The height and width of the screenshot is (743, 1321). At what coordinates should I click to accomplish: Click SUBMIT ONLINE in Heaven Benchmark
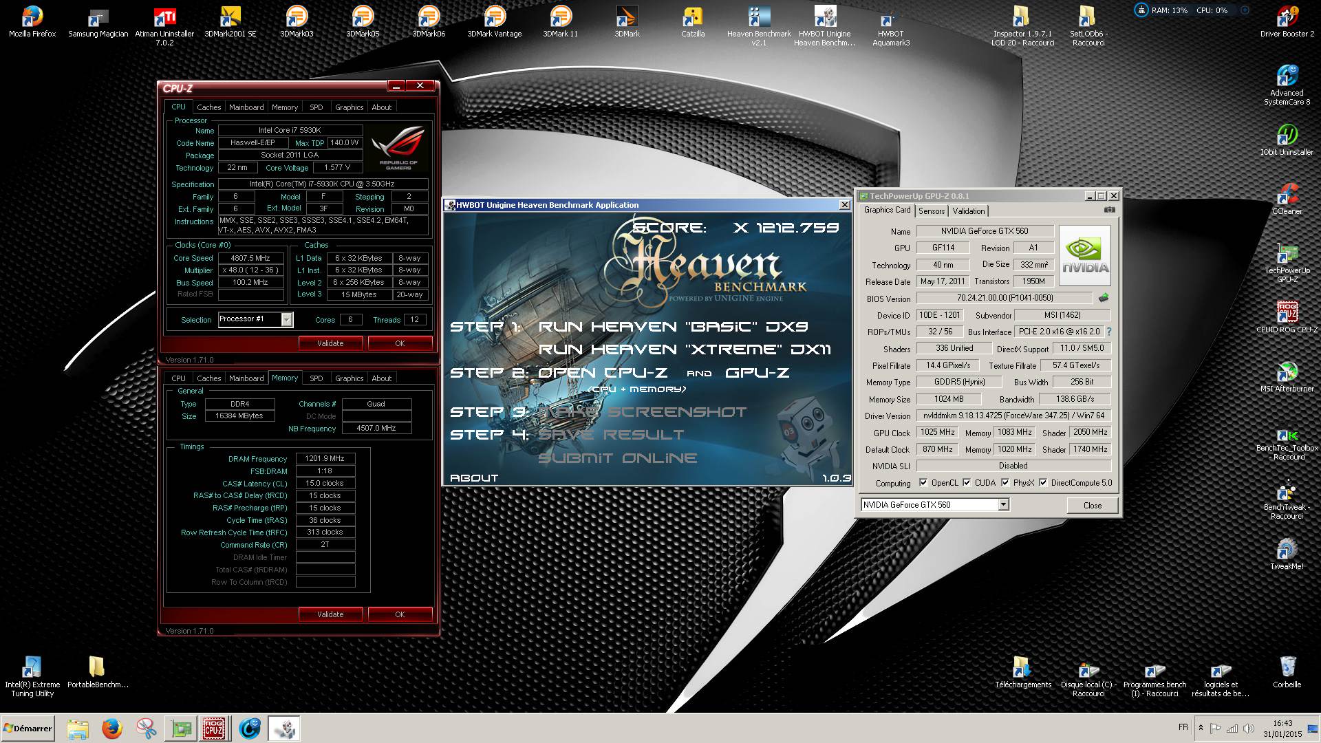[x=617, y=458]
